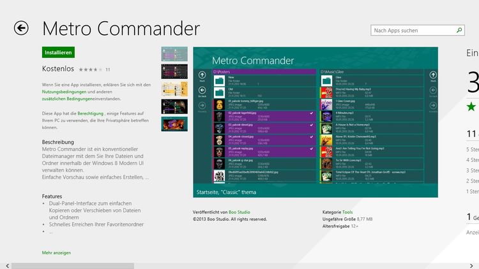Select the third, yellowish screenshot thumbnail
479x269 pixels.
point(174,89)
